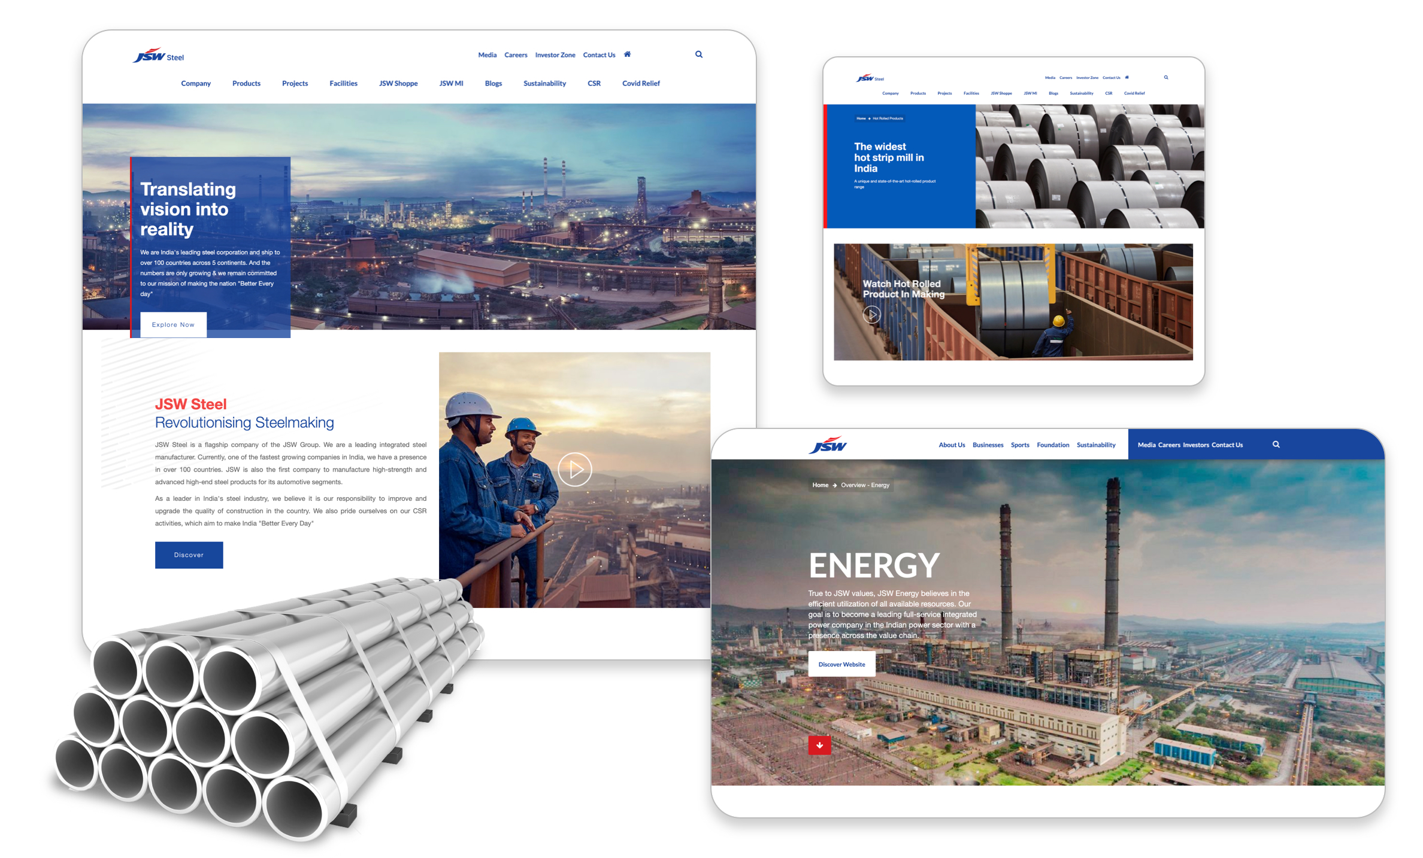Click Explore Now under Translating vision into reality
Viewport: 1423px width, 858px height.
(x=172, y=324)
